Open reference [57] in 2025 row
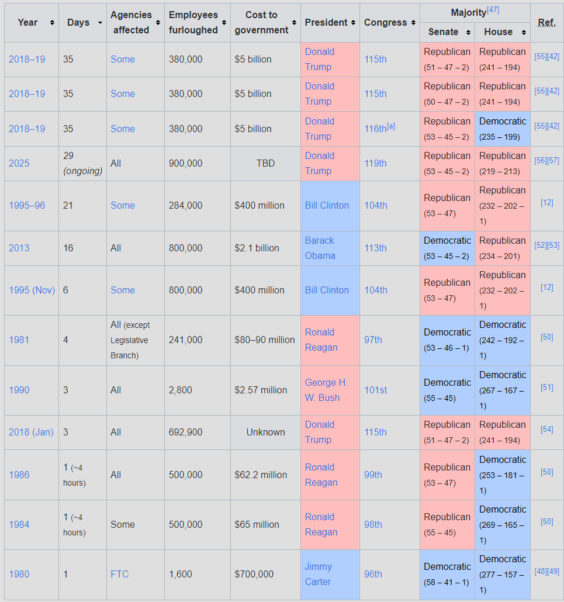Viewport: 564px width, 602px height. (553, 161)
